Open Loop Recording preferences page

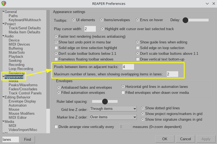click(x=21, y=69)
